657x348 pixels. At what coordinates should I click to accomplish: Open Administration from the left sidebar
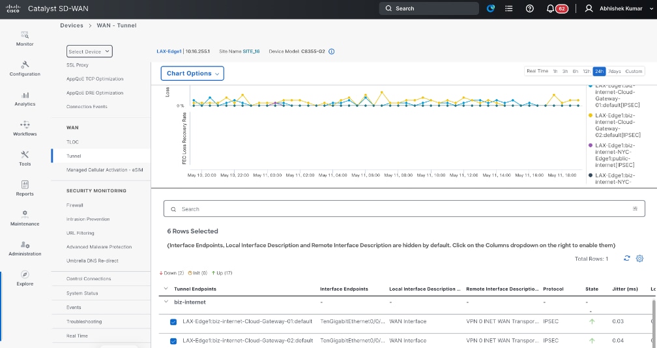pos(25,248)
